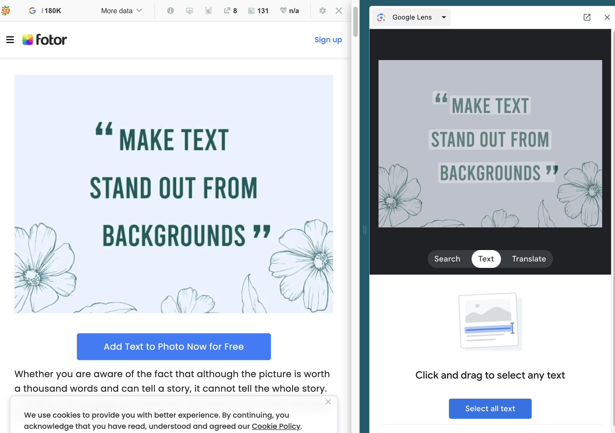615x433 pixels.
Task: Select the Text mode tab
Action: click(486, 259)
